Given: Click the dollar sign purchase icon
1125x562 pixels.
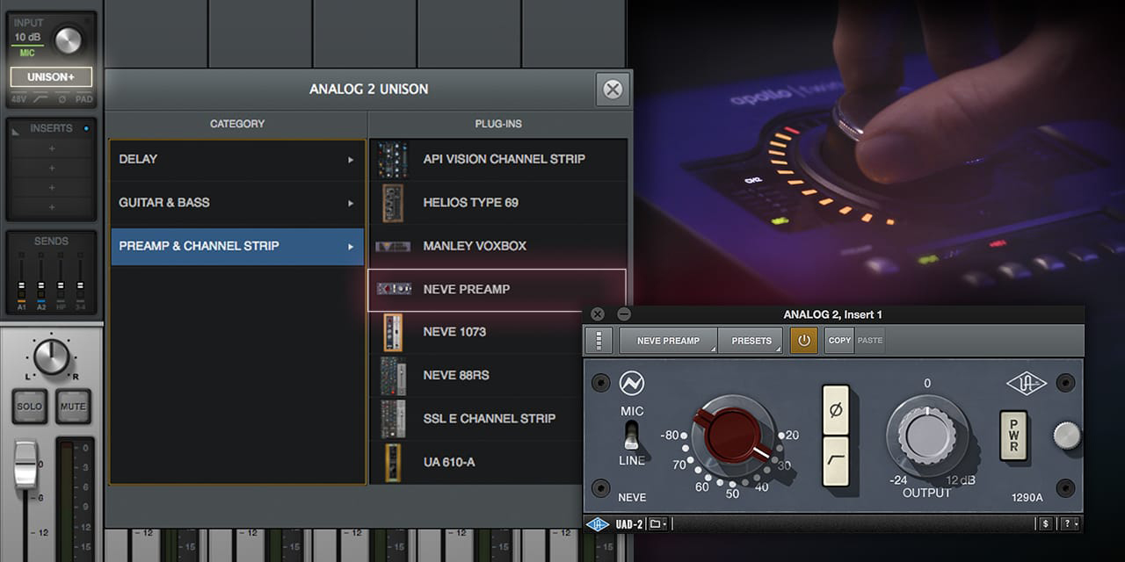Looking at the screenshot, I should [1045, 524].
